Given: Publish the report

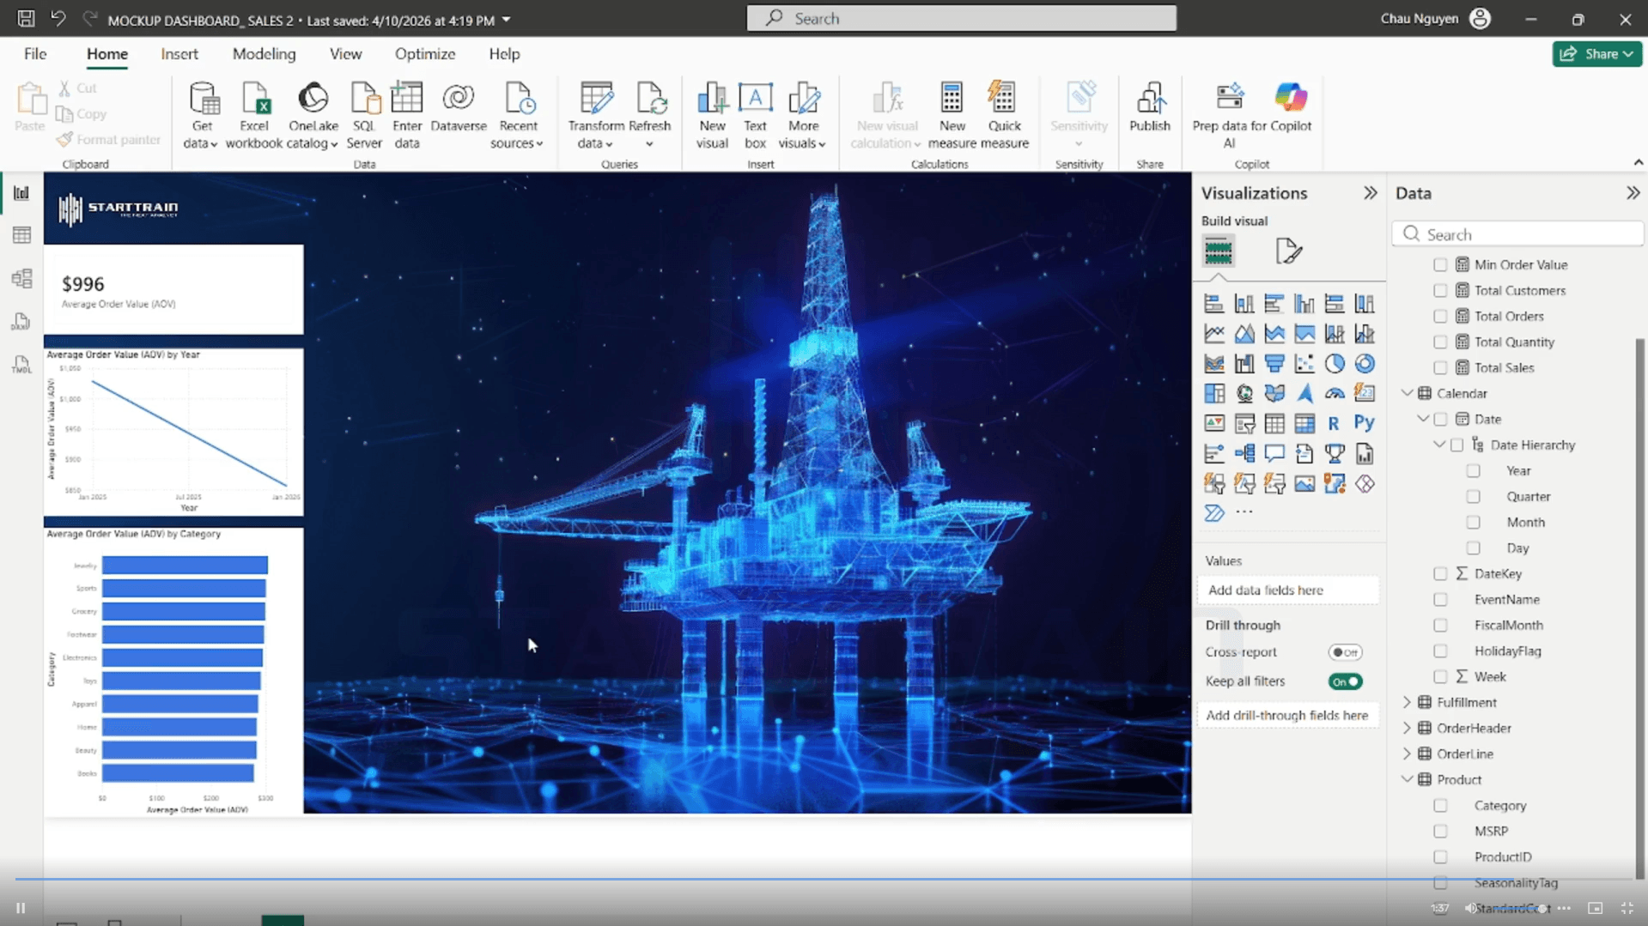Looking at the screenshot, I should [1150, 107].
